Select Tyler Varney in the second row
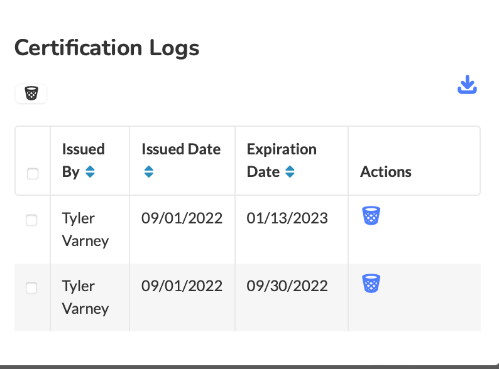The width and height of the screenshot is (499, 369). [85, 297]
